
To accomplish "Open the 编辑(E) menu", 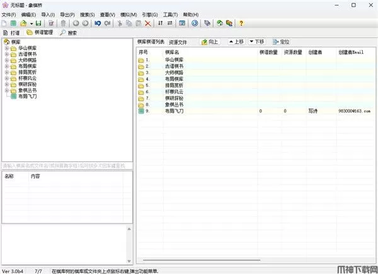I will (29, 14).
